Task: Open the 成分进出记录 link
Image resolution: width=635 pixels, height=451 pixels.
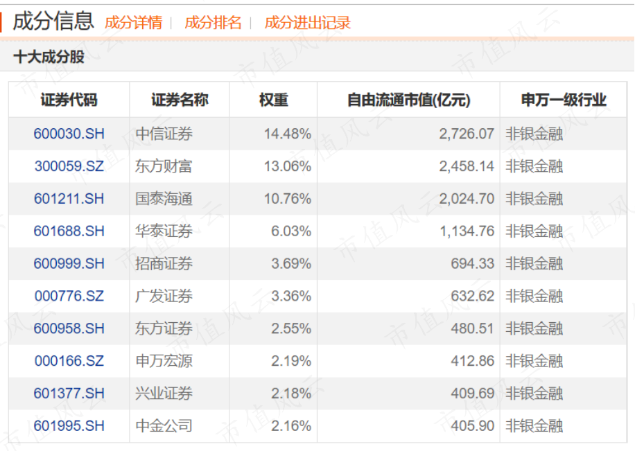Action: point(307,23)
